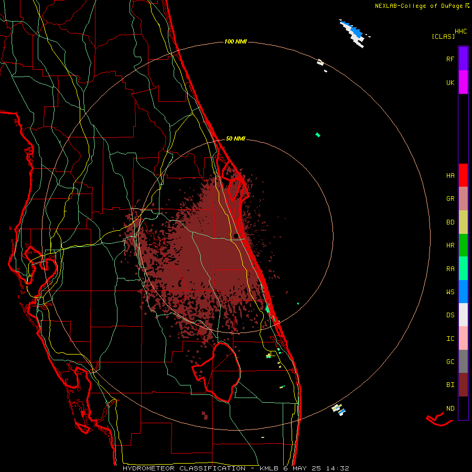Click the BI dark red legend swatch
This screenshot has width=472, height=472.
[x=463, y=385]
